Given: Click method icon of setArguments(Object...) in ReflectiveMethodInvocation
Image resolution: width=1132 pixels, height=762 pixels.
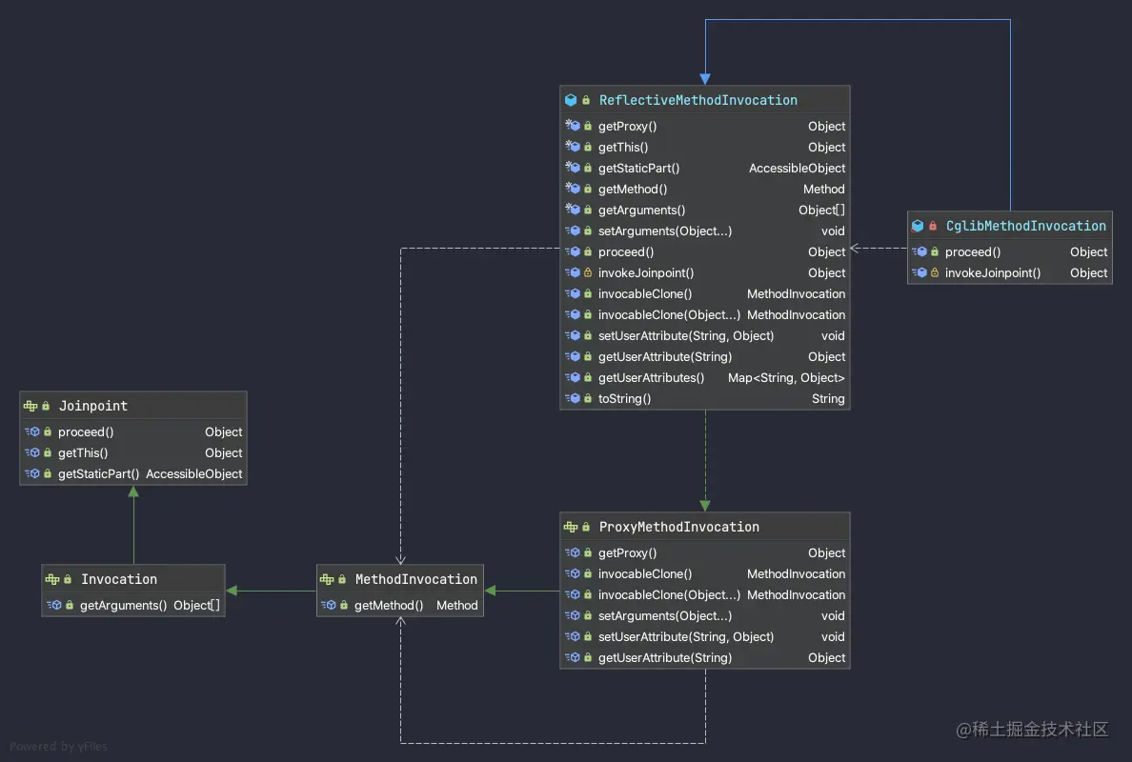Looking at the screenshot, I should pyautogui.click(x=573, y=231).
